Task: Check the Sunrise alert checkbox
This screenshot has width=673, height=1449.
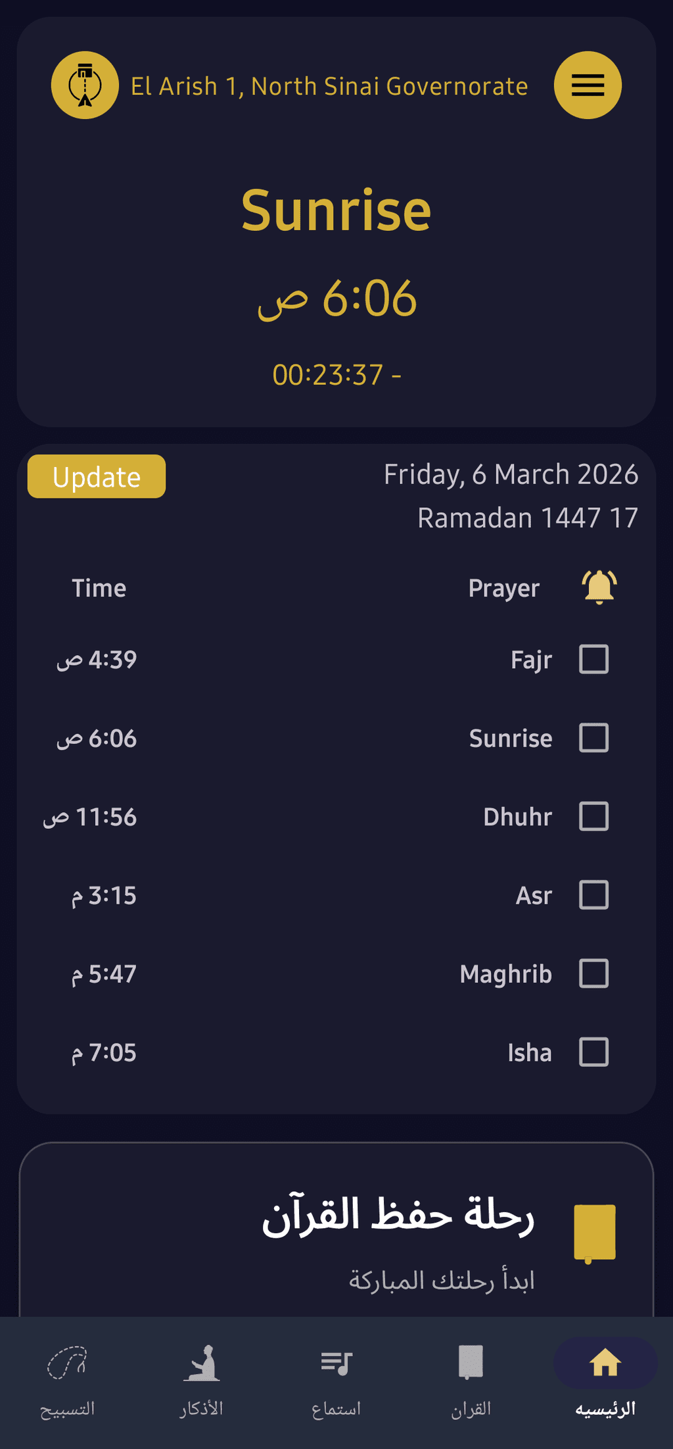Action: pos(593,738)
